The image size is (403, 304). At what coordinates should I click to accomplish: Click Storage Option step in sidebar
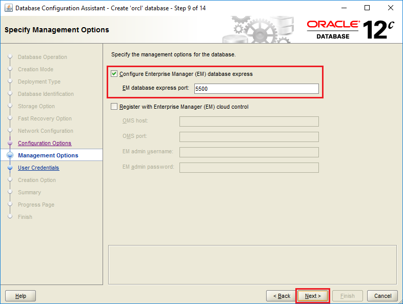36,107
